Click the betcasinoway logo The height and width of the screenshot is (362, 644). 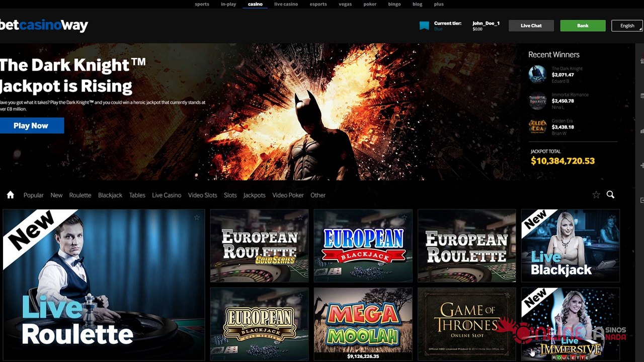point(44,25)
